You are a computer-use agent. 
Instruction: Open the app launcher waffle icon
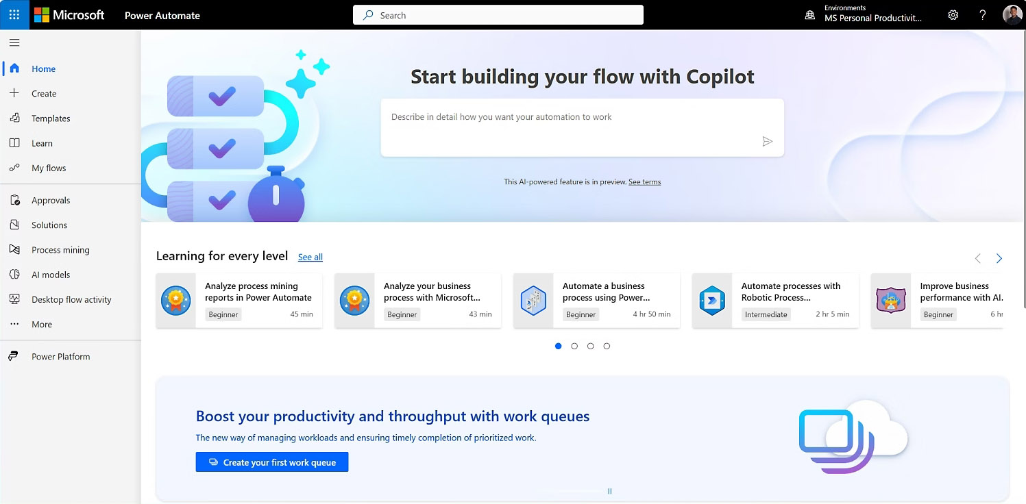(14, 14)
